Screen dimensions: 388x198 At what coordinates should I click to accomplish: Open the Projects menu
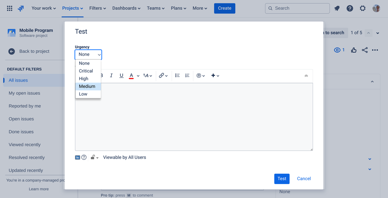pyautogui.click(x=73, y=8)
